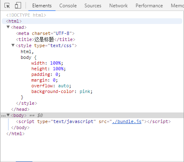Click the closing brace of the CSS rule
Image resolution: width=184 pixels, height=162 pixels.
point(22,97)
